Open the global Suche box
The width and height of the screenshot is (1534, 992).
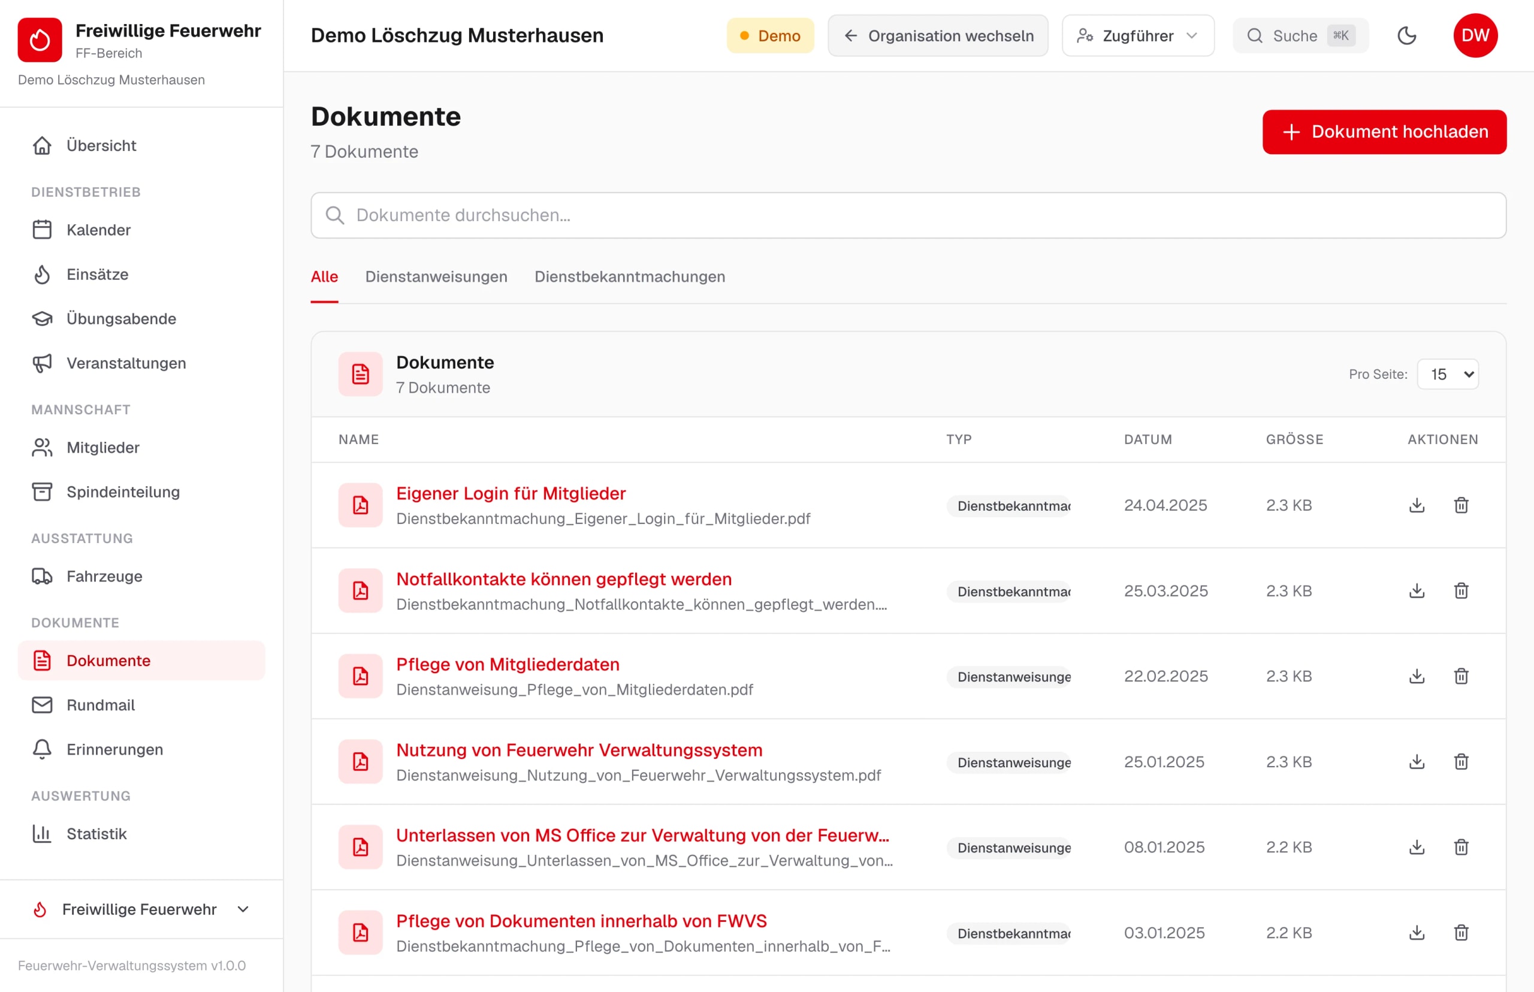click(x=1300, y=35)
